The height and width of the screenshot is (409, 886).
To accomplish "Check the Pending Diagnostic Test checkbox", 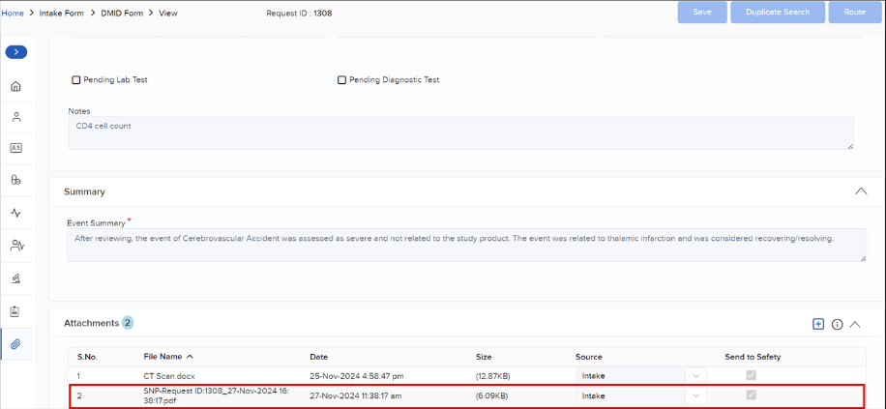I will click(x=341, y=80).
